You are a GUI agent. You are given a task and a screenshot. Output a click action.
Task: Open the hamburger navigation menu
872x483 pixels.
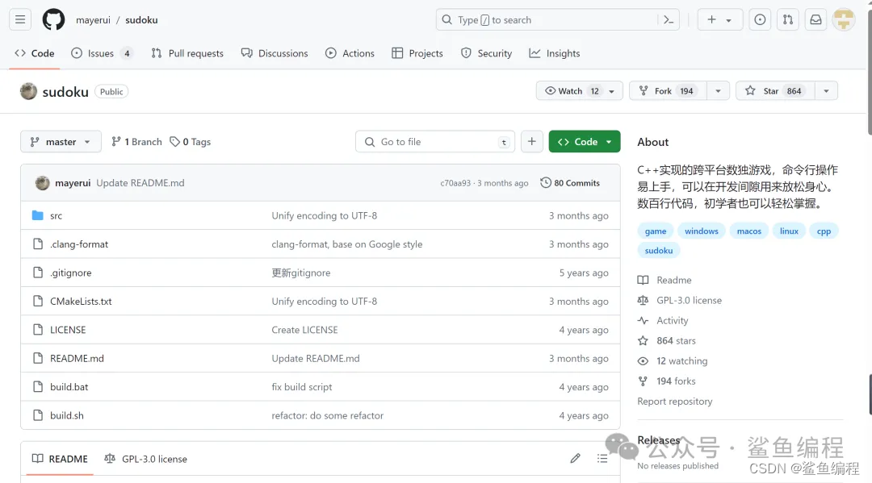coord(20,20)
